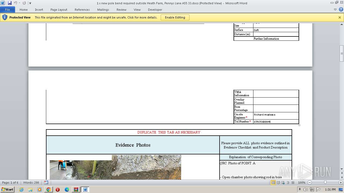Open WinRAR from the taskbar

pos(76,190)
